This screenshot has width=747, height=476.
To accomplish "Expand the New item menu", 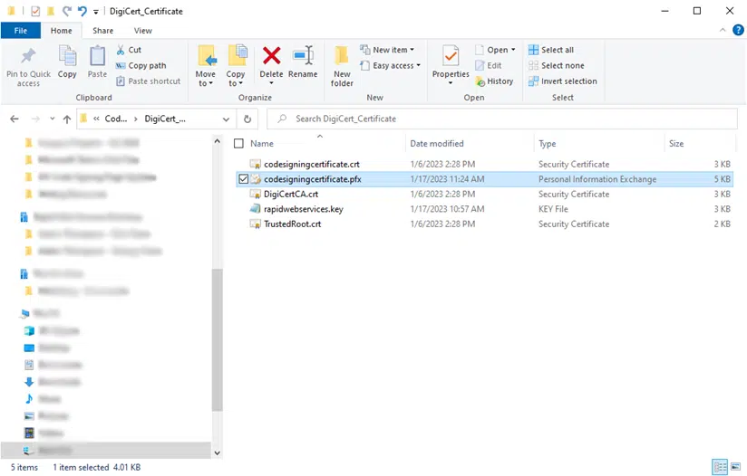I will pos(387,50).
